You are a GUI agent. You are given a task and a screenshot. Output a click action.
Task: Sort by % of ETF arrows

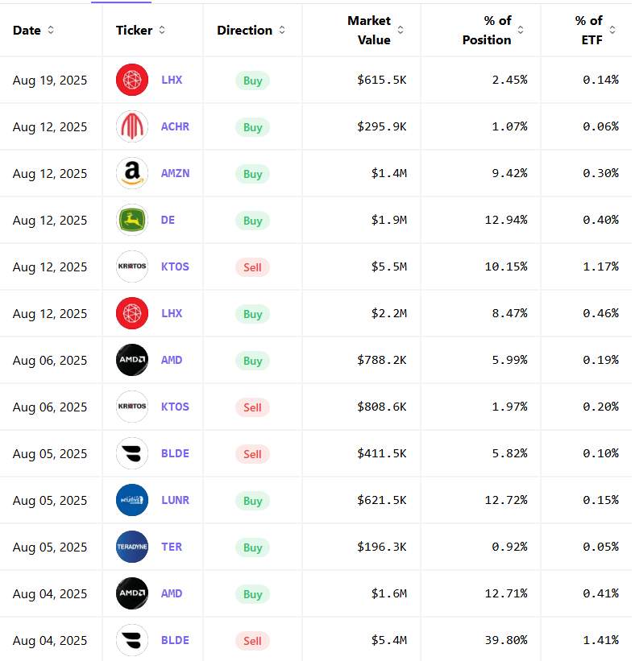click(x=612, y=30)
